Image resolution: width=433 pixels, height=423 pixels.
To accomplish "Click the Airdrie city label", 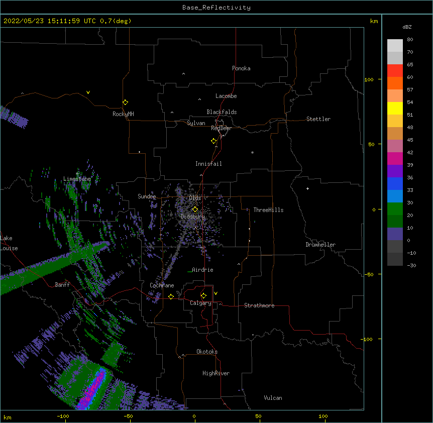I will click(202, 270).
